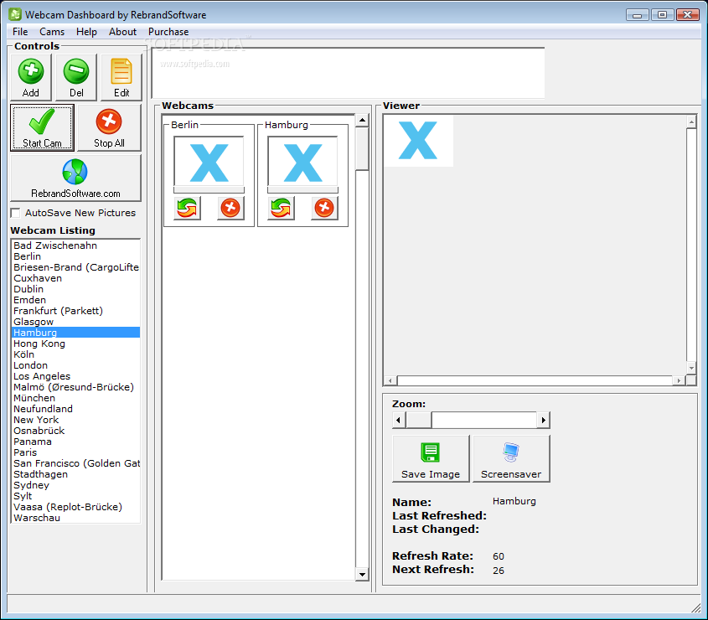Select Paris in the list
The image size is (708, 620).
(75, 452)
